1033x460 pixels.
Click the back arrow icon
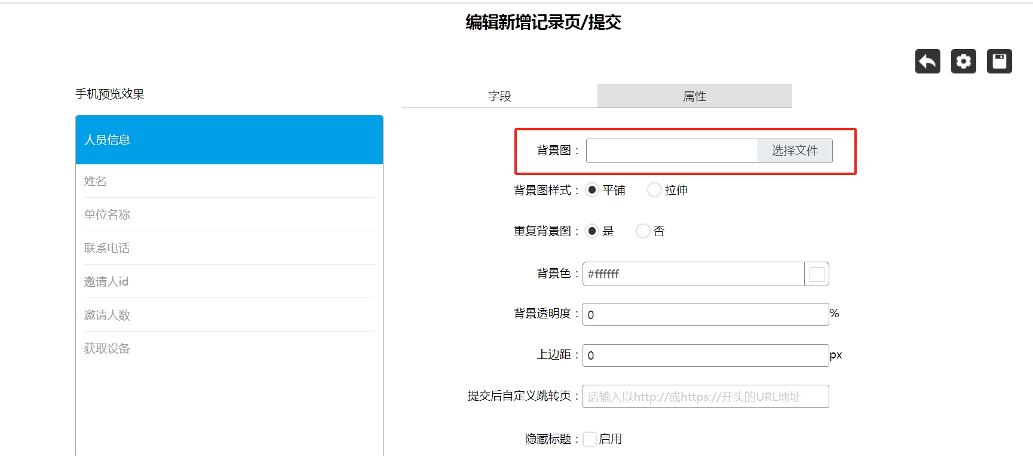(927, 61)
